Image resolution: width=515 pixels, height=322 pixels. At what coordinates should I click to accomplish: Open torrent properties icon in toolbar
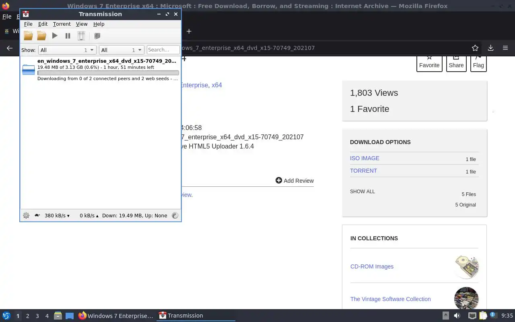(x=97, y=36)
